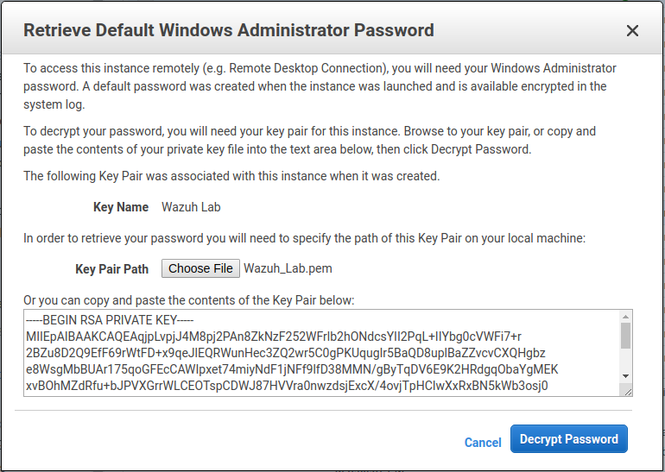Viewport: 665px width, 472px height.
Task: Place cursor in line starting with xvBOhMZdRfu
Action: (287, 386)
